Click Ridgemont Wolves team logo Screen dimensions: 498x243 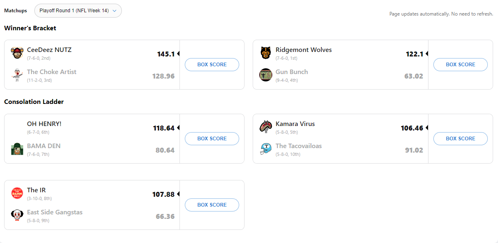(x=265, y=53)
